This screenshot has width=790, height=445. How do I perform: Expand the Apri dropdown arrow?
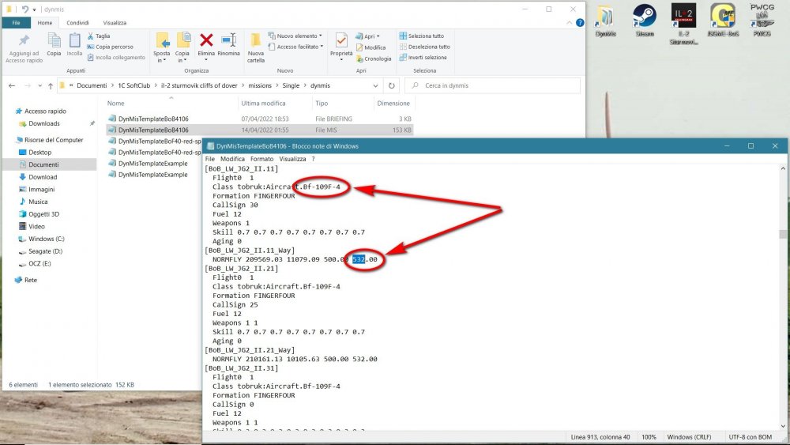[378, 36]
